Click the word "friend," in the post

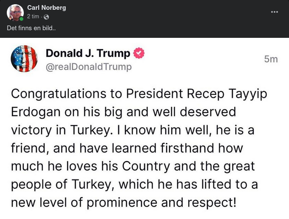click(28, 148)
